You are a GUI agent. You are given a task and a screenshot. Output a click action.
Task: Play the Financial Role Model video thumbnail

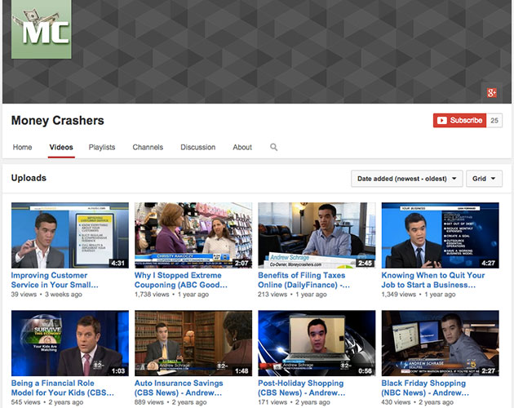tap(70, 343)
